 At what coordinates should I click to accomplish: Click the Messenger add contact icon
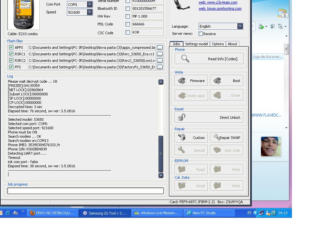(261, 26)
